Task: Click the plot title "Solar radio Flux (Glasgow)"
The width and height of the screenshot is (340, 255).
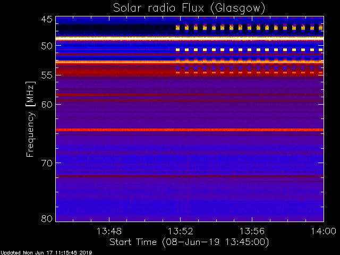Action: (x=189, y=8)
